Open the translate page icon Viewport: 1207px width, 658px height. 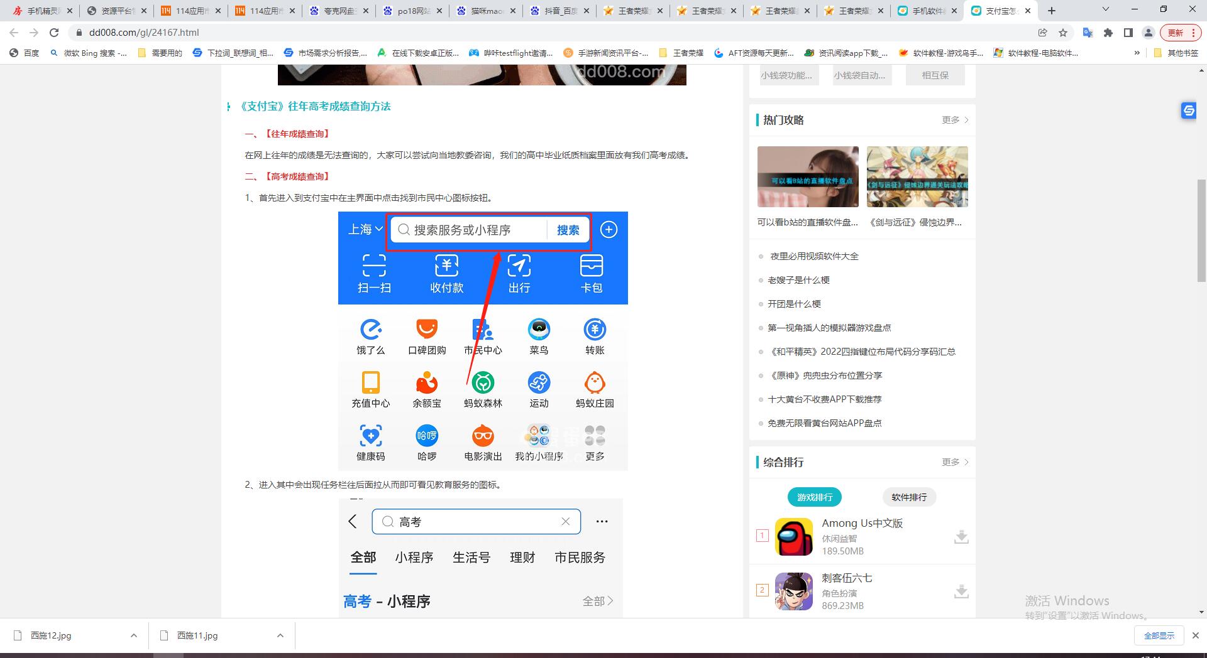pos(1088,33)
